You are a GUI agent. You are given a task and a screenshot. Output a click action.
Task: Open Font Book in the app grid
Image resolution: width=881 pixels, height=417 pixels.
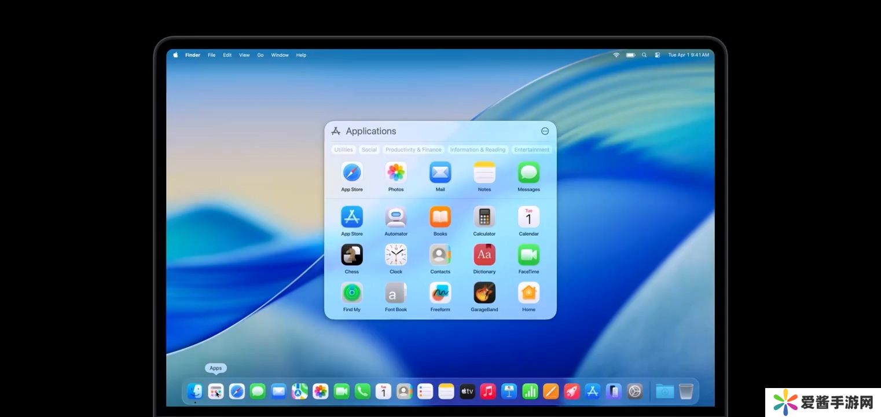pos(396,293)
